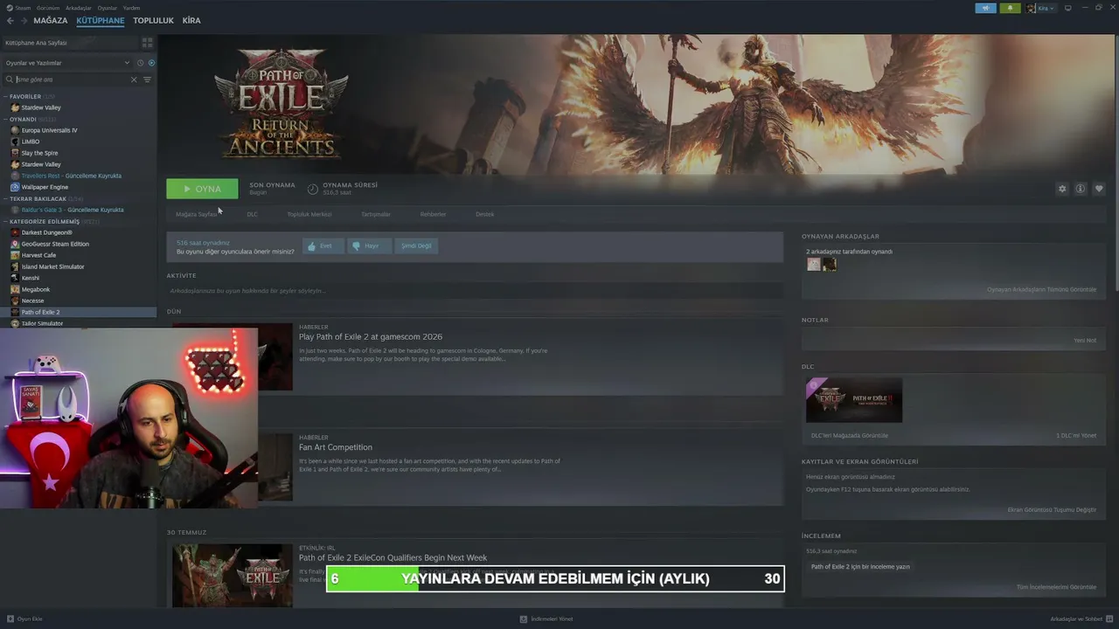Dismiss the prompt with Şimdi Değil
Image resolution: width=1119 pixels, height=629 pixels.
[x=416, y=246]
